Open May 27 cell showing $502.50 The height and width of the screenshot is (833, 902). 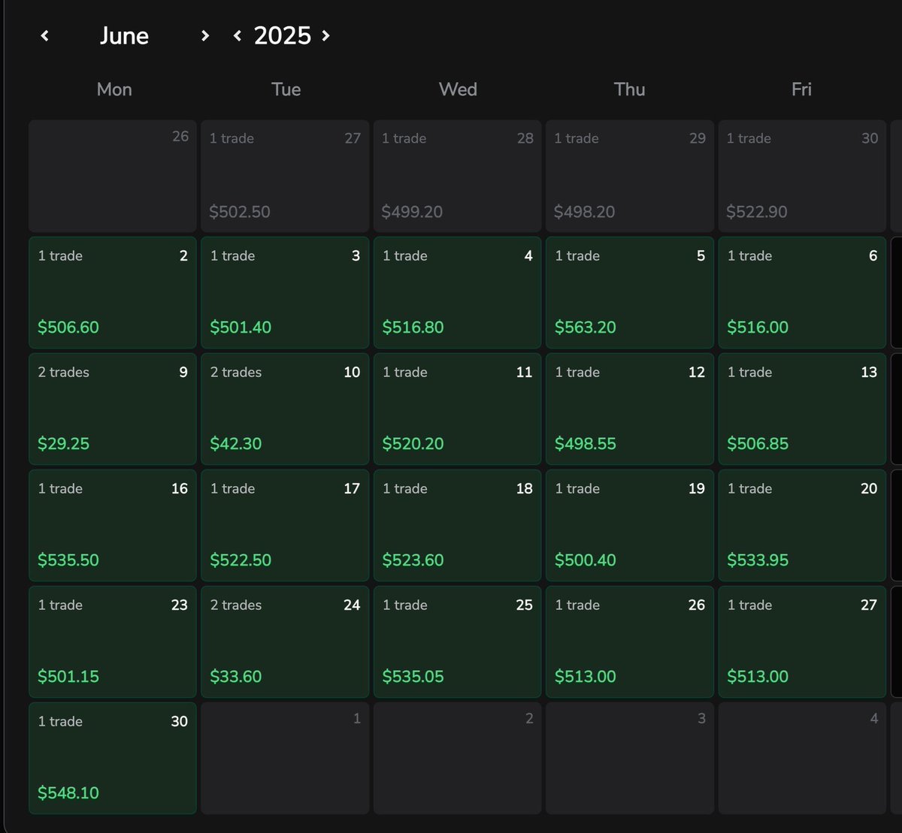285,177
